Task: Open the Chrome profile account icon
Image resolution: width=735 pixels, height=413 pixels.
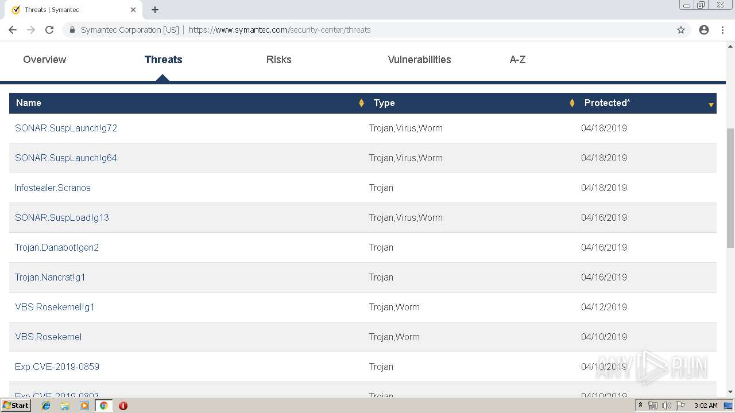Action: [704, 30]
